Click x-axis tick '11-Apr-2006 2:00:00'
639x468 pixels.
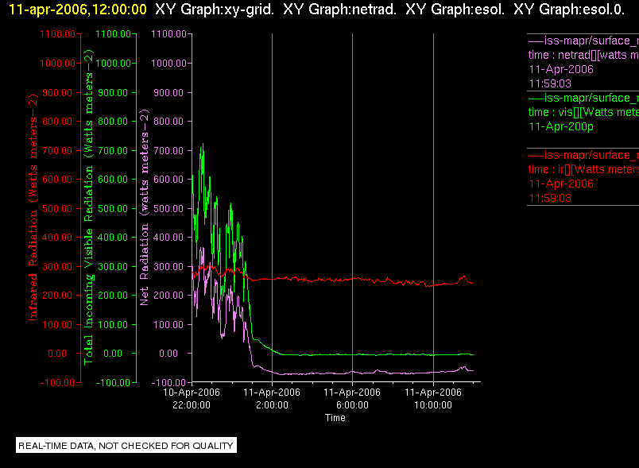(272, 399)
